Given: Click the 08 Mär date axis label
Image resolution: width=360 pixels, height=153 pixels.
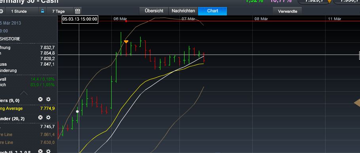Looking at the screenshot, I should coord(261,19).
